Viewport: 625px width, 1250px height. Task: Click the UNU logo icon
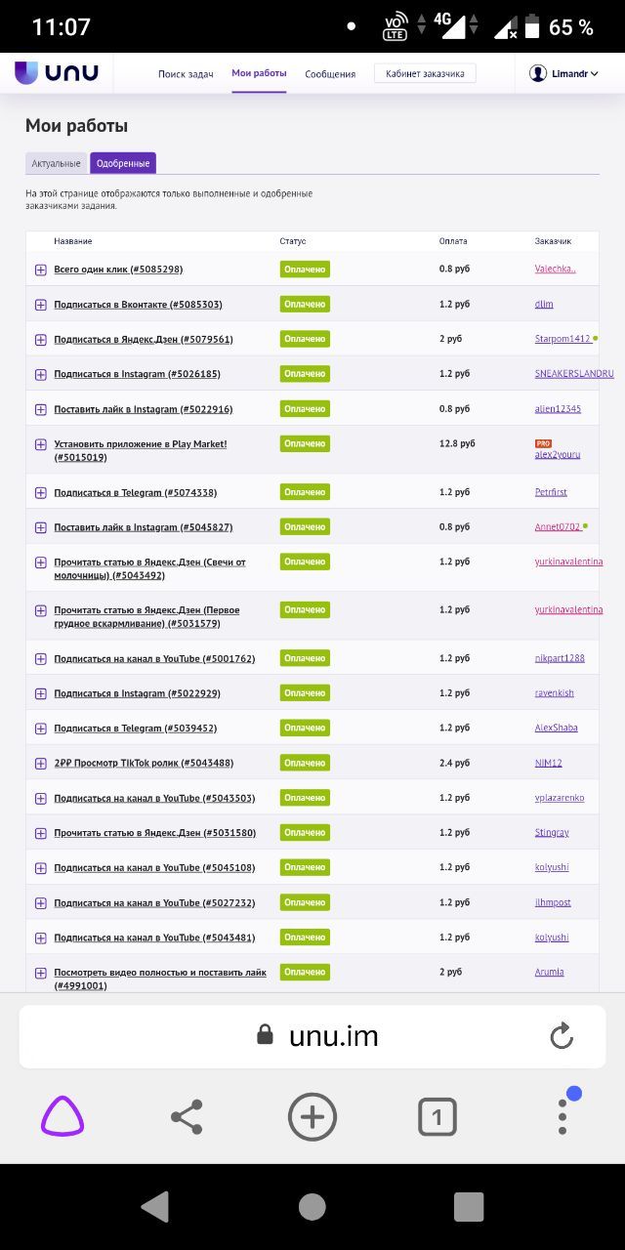(26, 73)
